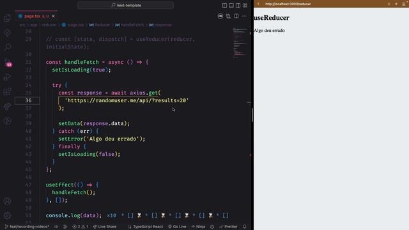Open the browser hamburger menu
Screen dimensions: 409x230
pyautogui.click(x=403, y=4)
